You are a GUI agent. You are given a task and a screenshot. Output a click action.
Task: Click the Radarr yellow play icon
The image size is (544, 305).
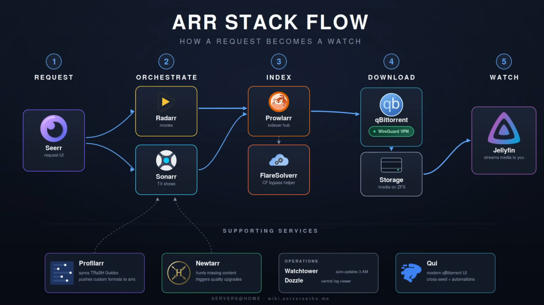pos(166,102)
